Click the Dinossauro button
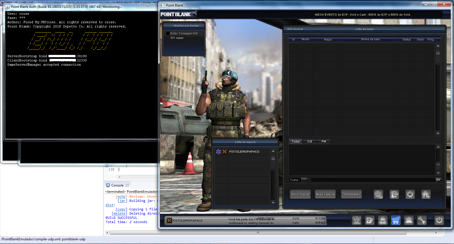 (x=351, y=194)
